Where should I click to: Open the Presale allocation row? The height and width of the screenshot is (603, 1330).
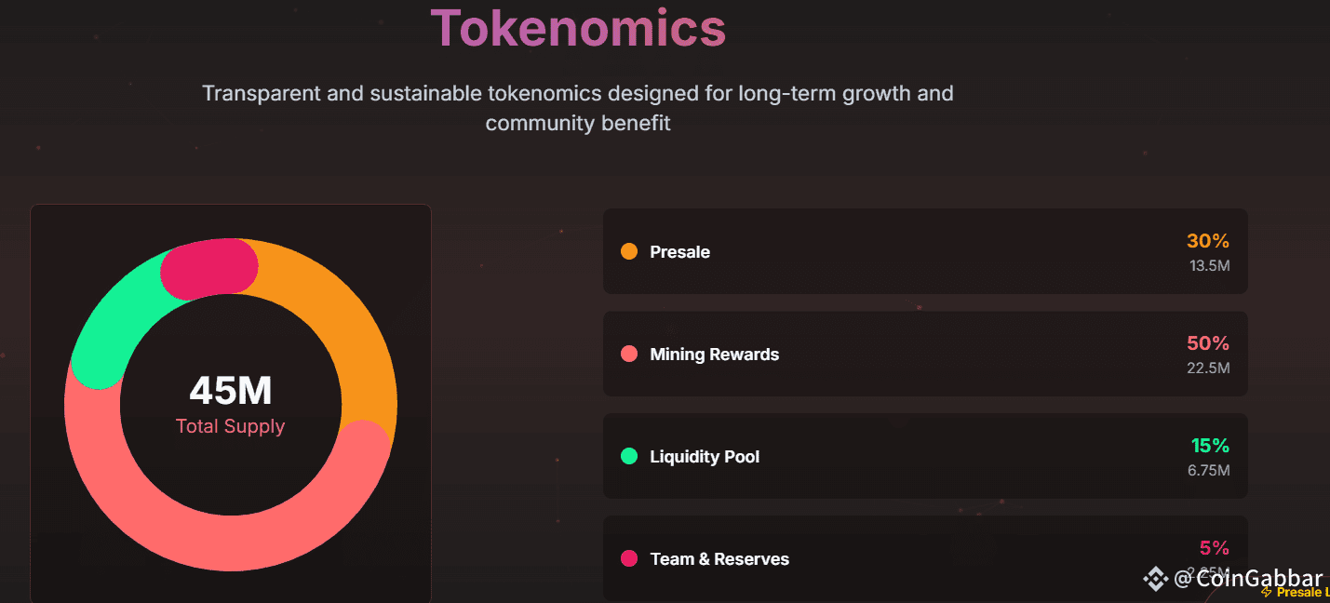click(x=925, y=251)
